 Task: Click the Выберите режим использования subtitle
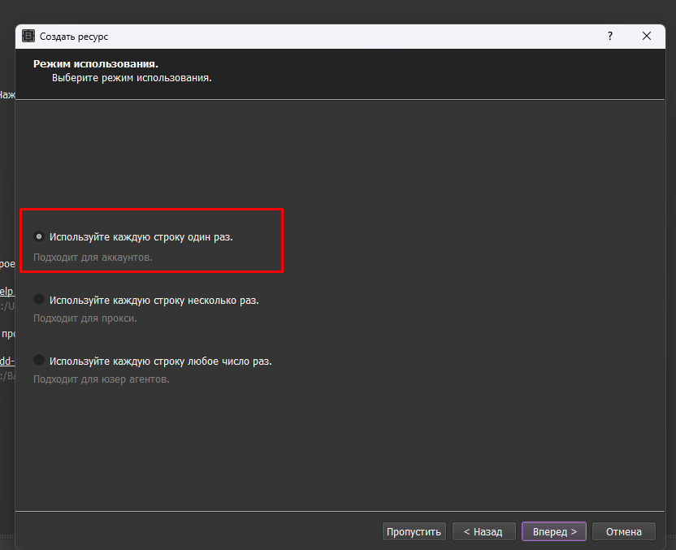[x=132, y=78]
